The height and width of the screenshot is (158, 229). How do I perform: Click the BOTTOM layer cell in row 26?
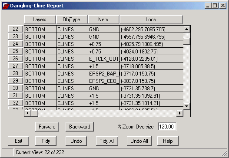[x=40, y=59]
